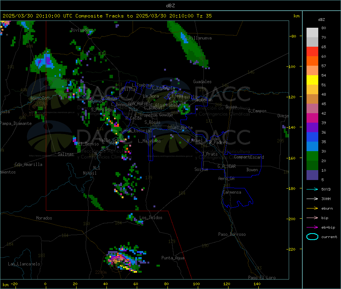Screen dimensions: 341x289
Task: Click the Agua_Toro map label
Action: (x=41, y=98)
